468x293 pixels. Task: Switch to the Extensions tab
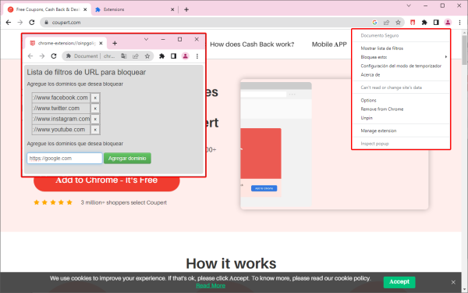[134, 9]
